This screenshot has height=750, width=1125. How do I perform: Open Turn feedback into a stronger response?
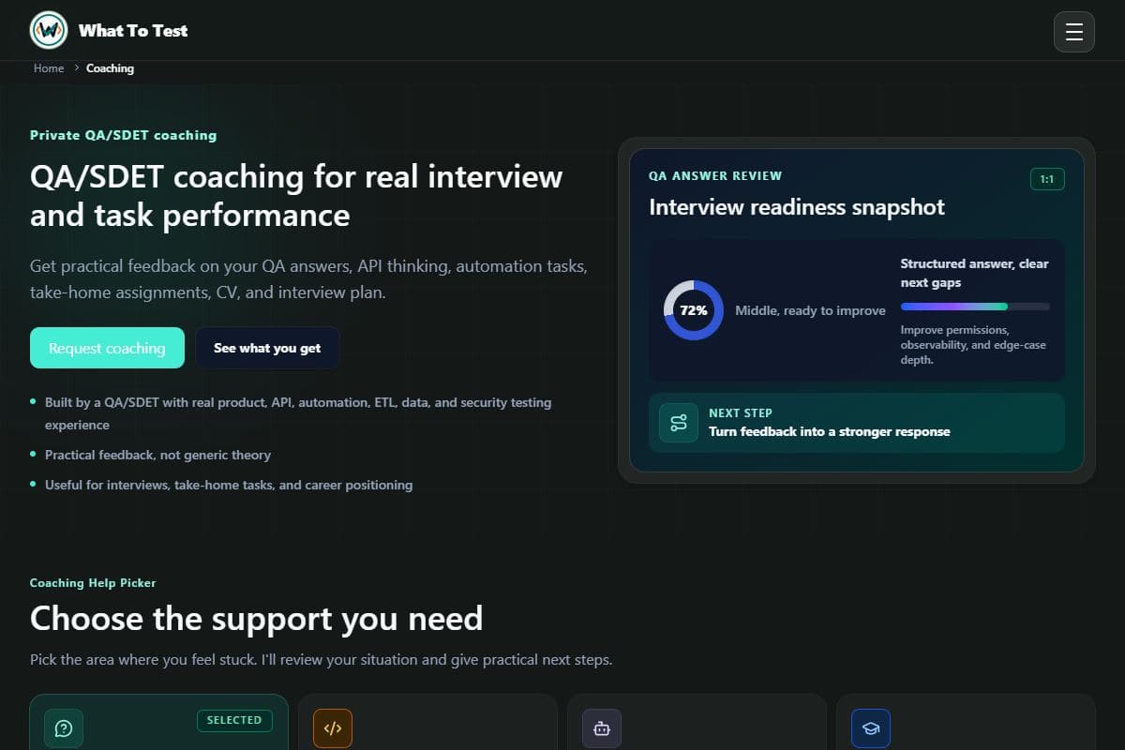830,432
